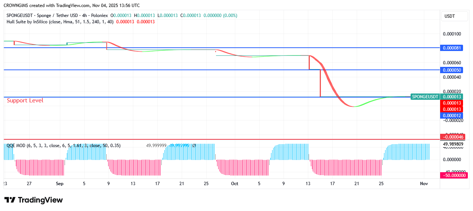Click the blue 0.000081 price label
Screen dimensions: 473x211
coord(452,48)
